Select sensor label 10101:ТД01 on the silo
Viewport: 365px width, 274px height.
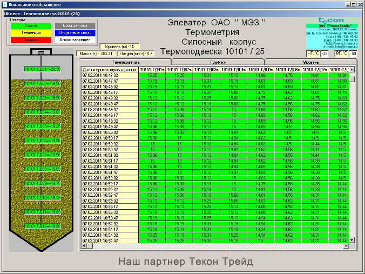point(42,69)
